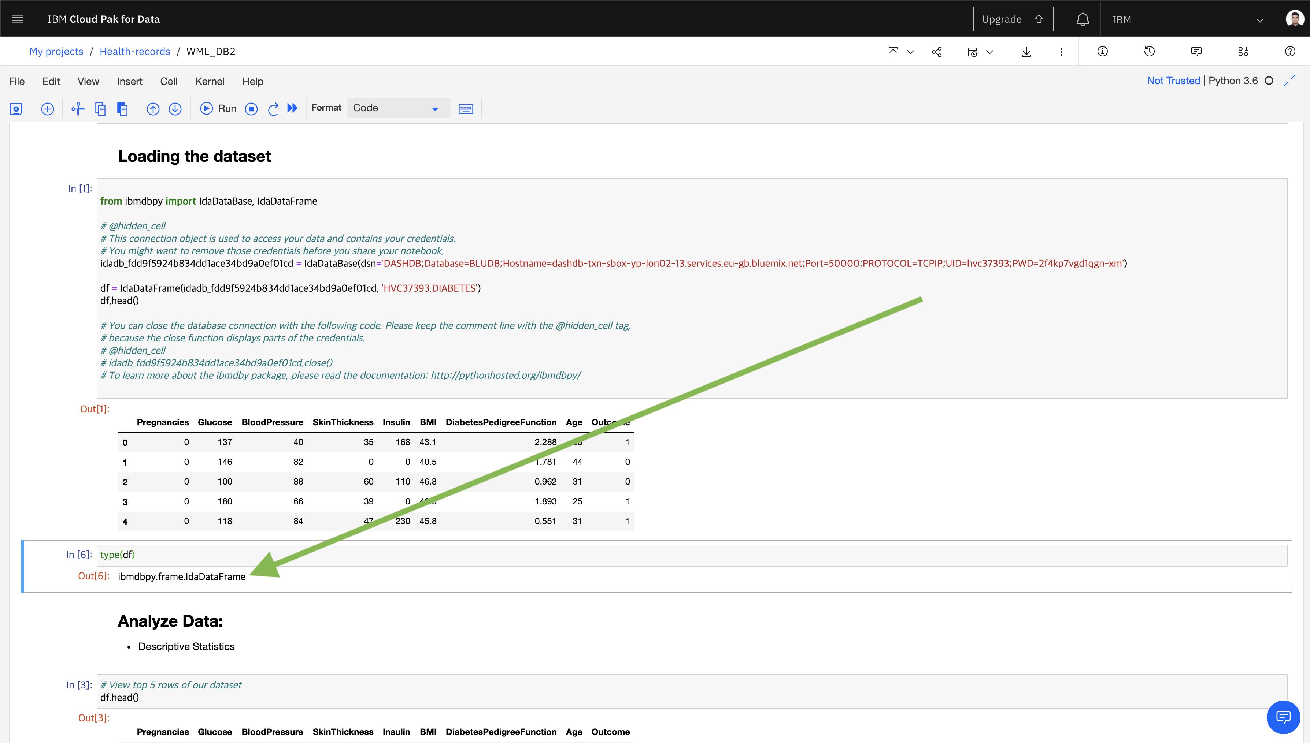Expand the publish options chevron

(910, 52)
